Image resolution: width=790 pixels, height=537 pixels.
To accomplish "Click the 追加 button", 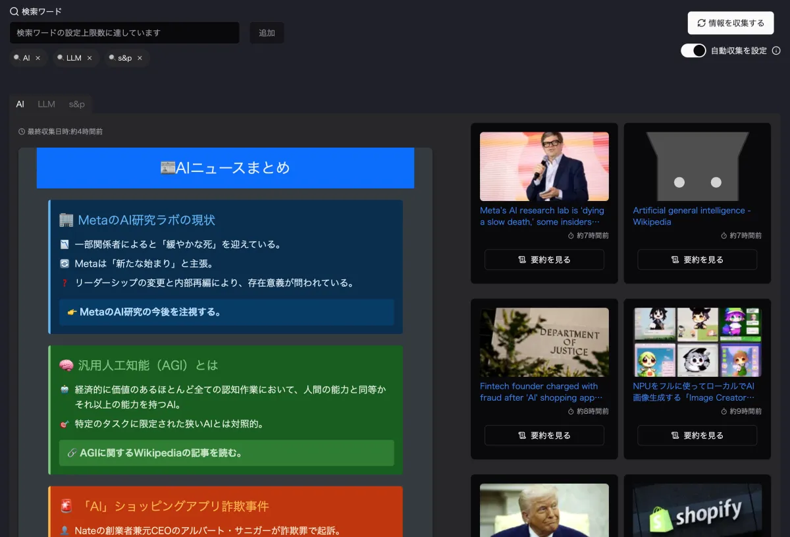I will pyautogui.click(x=267, y=33).
